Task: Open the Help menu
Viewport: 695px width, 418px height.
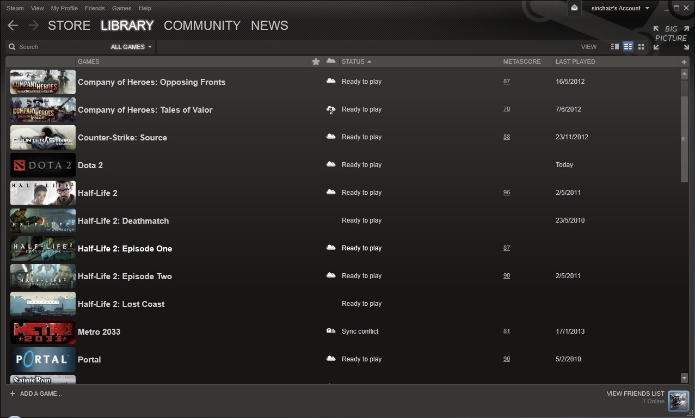Action: click(x=145, y=8)
